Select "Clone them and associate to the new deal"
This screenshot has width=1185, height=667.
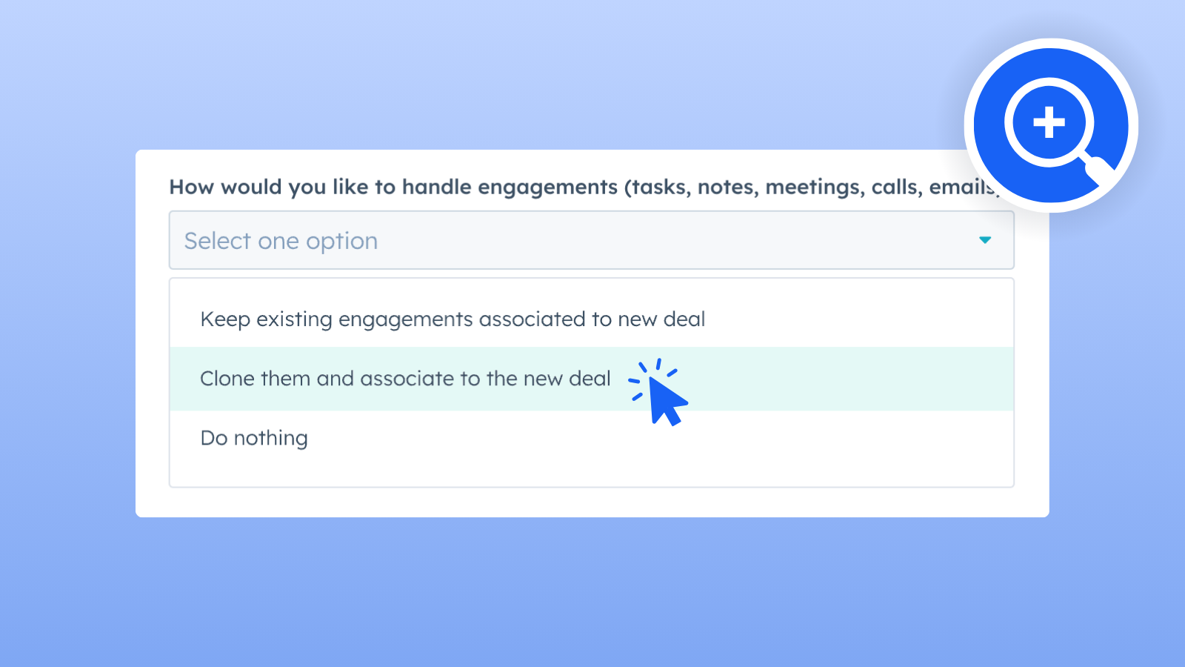point(405,379)
